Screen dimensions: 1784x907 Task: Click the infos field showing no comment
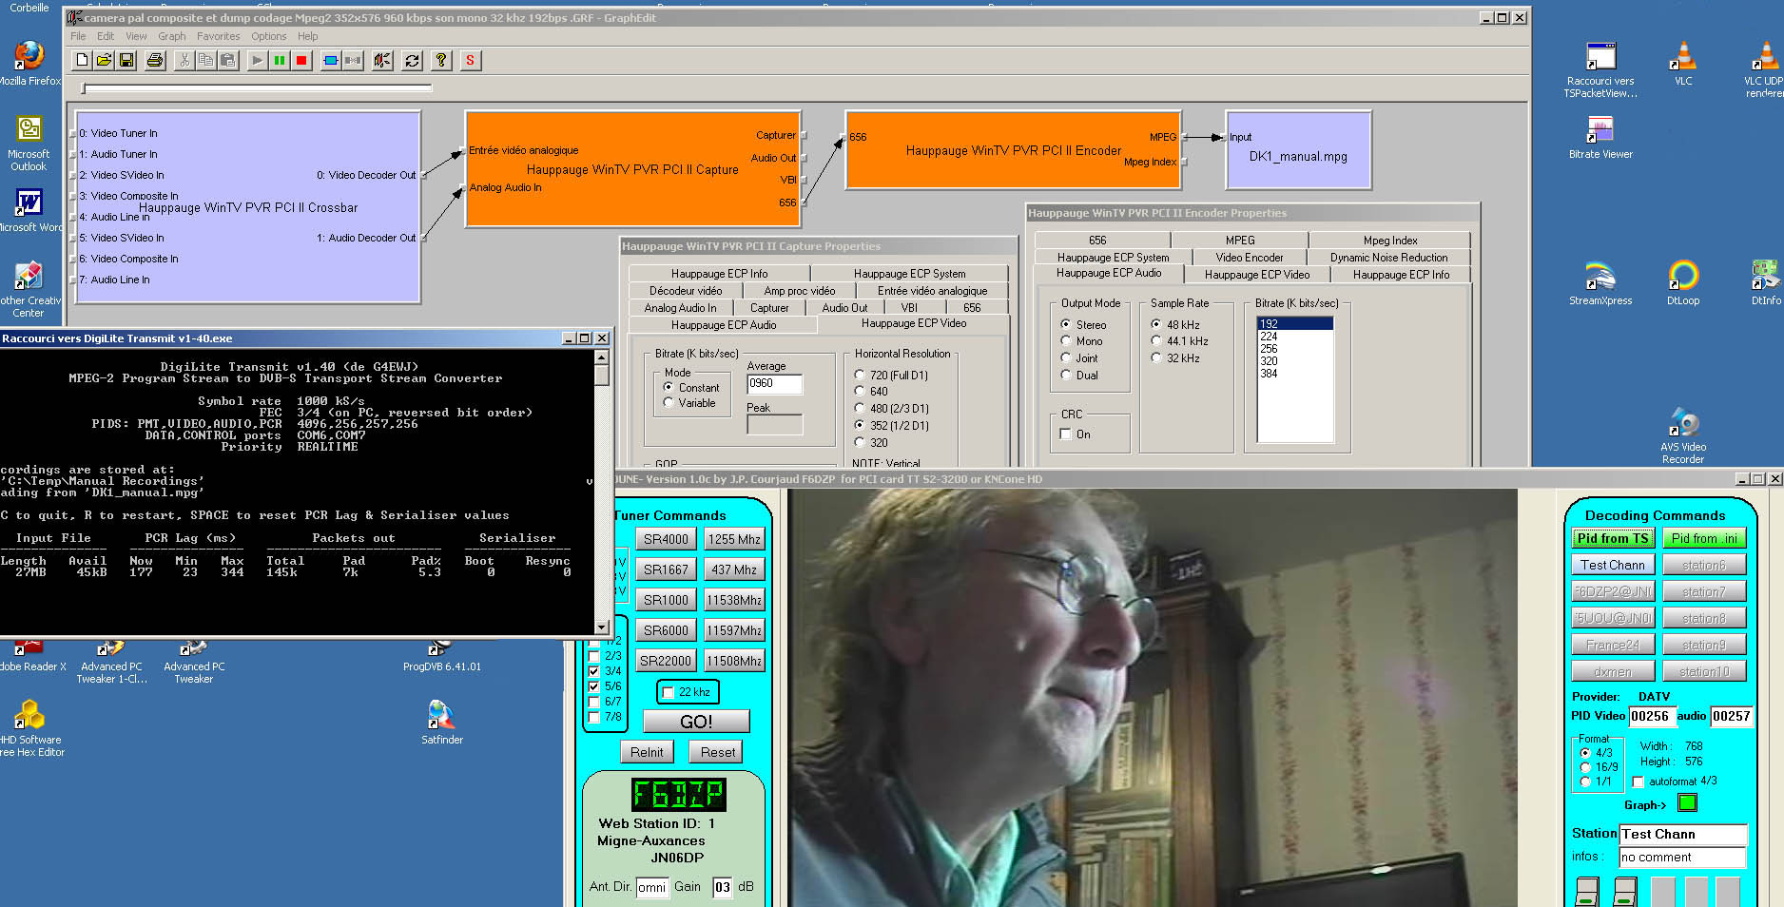tap(1683, 858)
